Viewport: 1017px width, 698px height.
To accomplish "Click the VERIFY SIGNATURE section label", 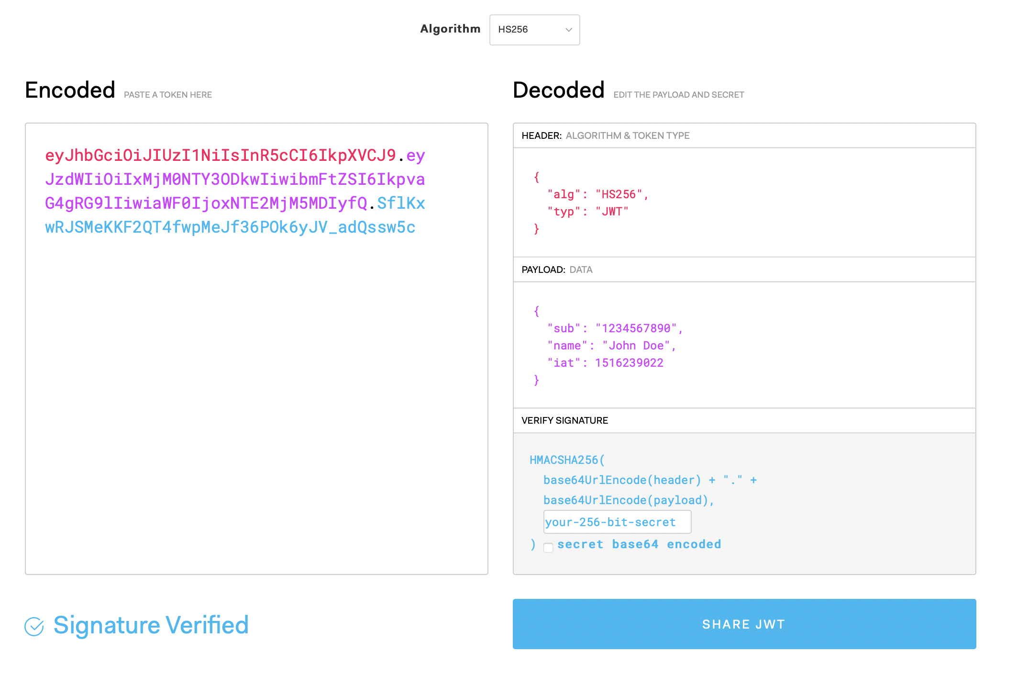I will 564,420.
